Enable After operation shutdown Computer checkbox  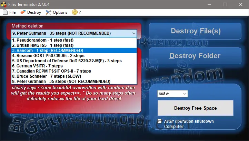tap(160, 121)
